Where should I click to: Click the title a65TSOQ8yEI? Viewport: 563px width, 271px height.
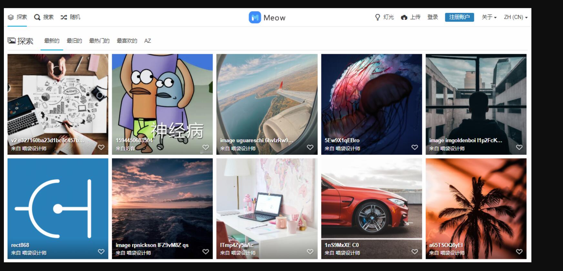tap(446, 245)
